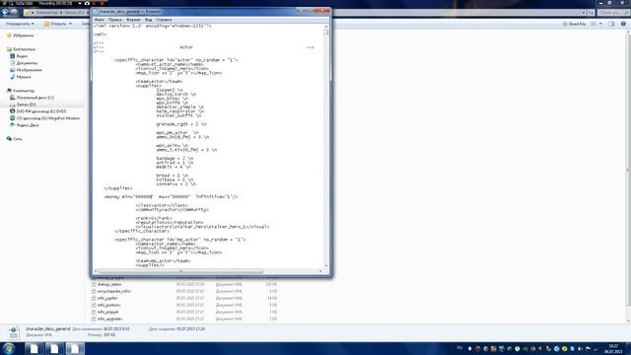Screen dimensions: 631x355
Task: Select the encyclopedia_infos file in Explorer
Action: [114, 291]
